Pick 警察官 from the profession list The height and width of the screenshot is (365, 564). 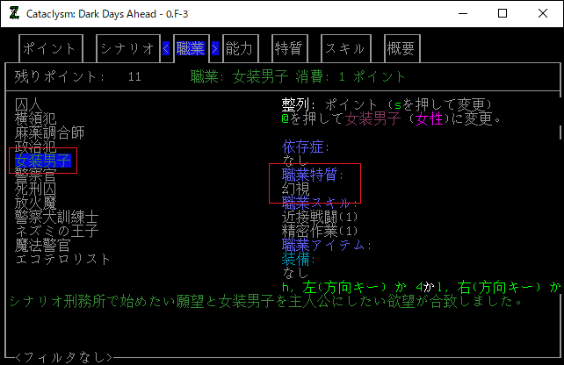(x=35, y=175)
